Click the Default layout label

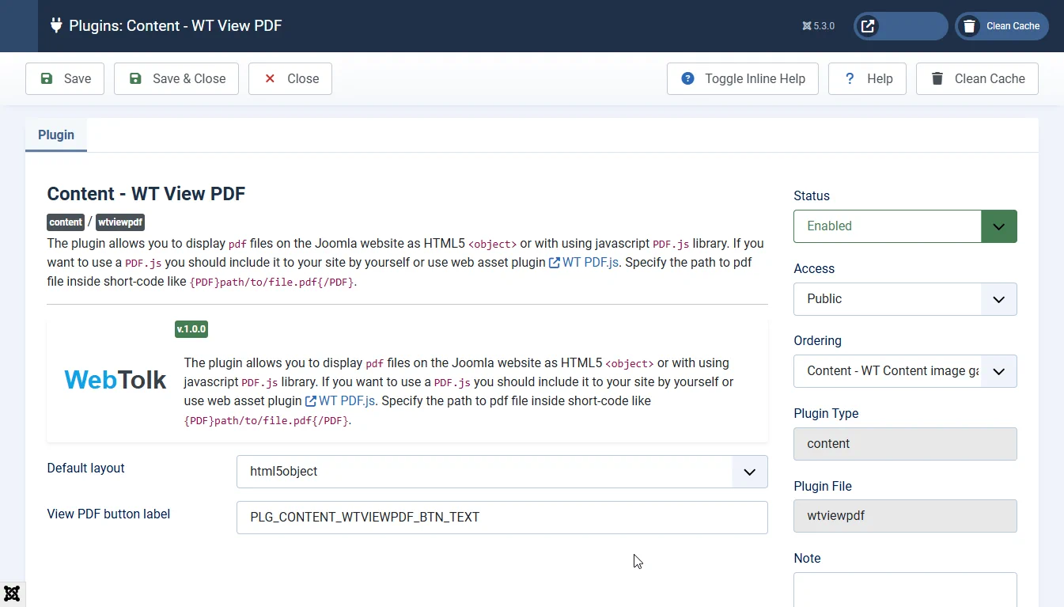(86, 468)
